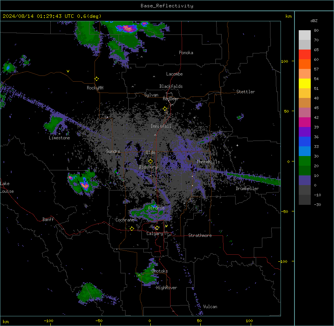The image size is (334, 326).
Task: Pick the bright green 20-30 dBZ legend swatch
Action: (x=305, y=161)
